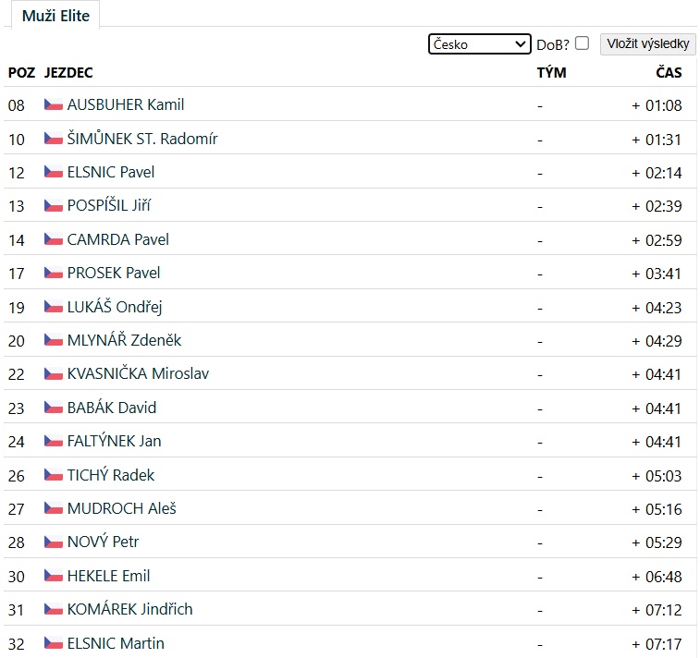Image resolution: width=700 pixels, height=658 pixels.
Task: Click flag icon beside NOVÝ Petr
Action: point(54,542)
